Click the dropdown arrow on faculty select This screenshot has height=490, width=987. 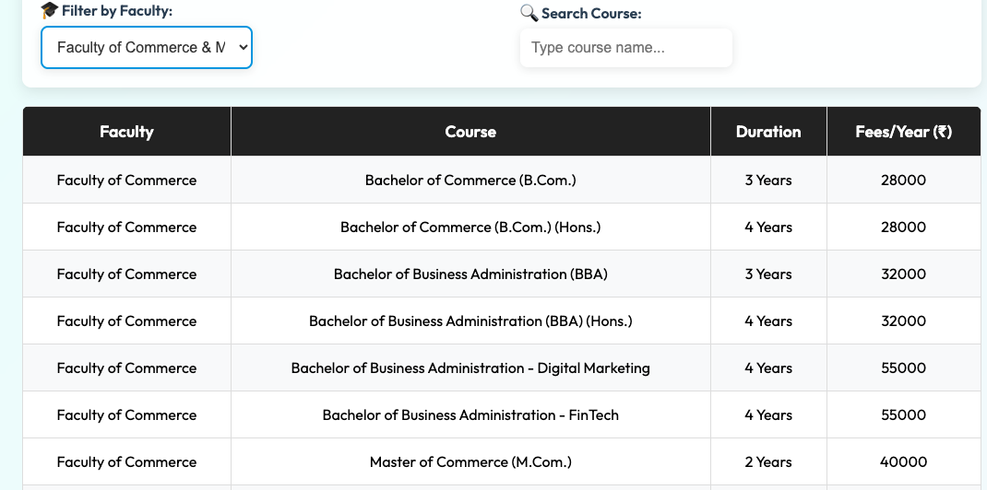(244, 48)
